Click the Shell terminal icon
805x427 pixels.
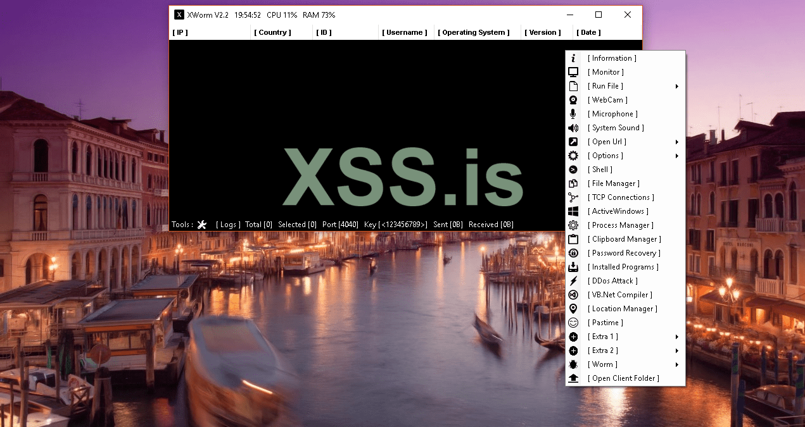click(x=573, y=170)
